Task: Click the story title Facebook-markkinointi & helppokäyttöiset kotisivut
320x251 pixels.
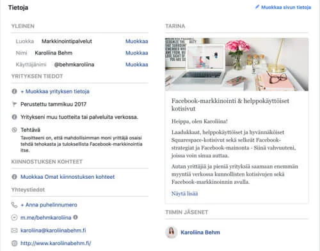Action: coord(230,105)
